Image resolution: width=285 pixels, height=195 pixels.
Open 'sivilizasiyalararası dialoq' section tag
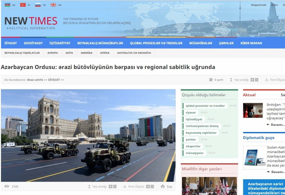pos(202,126)
